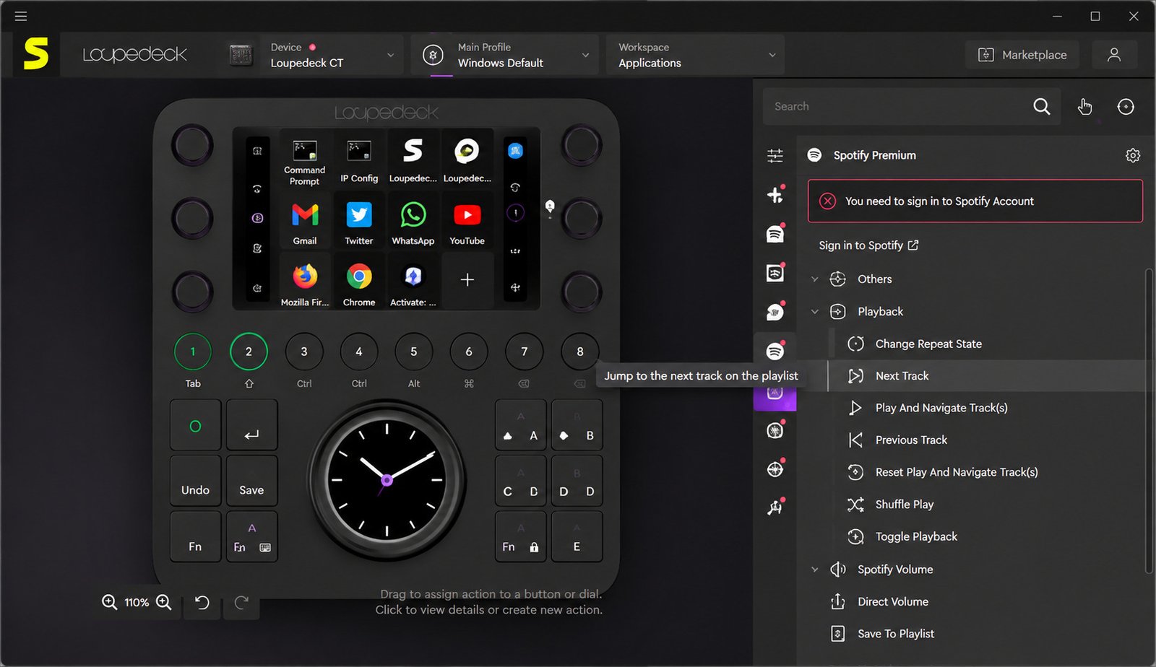Click the undo arrow icon
1156x667 pixels.
pyautogui.click(x=202, y=602)
